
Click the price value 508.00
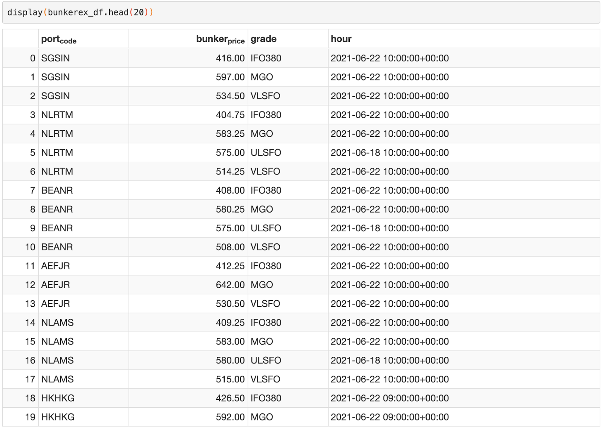(x=230, y=247)
